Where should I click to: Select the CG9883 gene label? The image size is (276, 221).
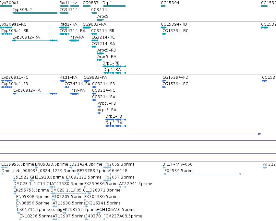point(90,3)
